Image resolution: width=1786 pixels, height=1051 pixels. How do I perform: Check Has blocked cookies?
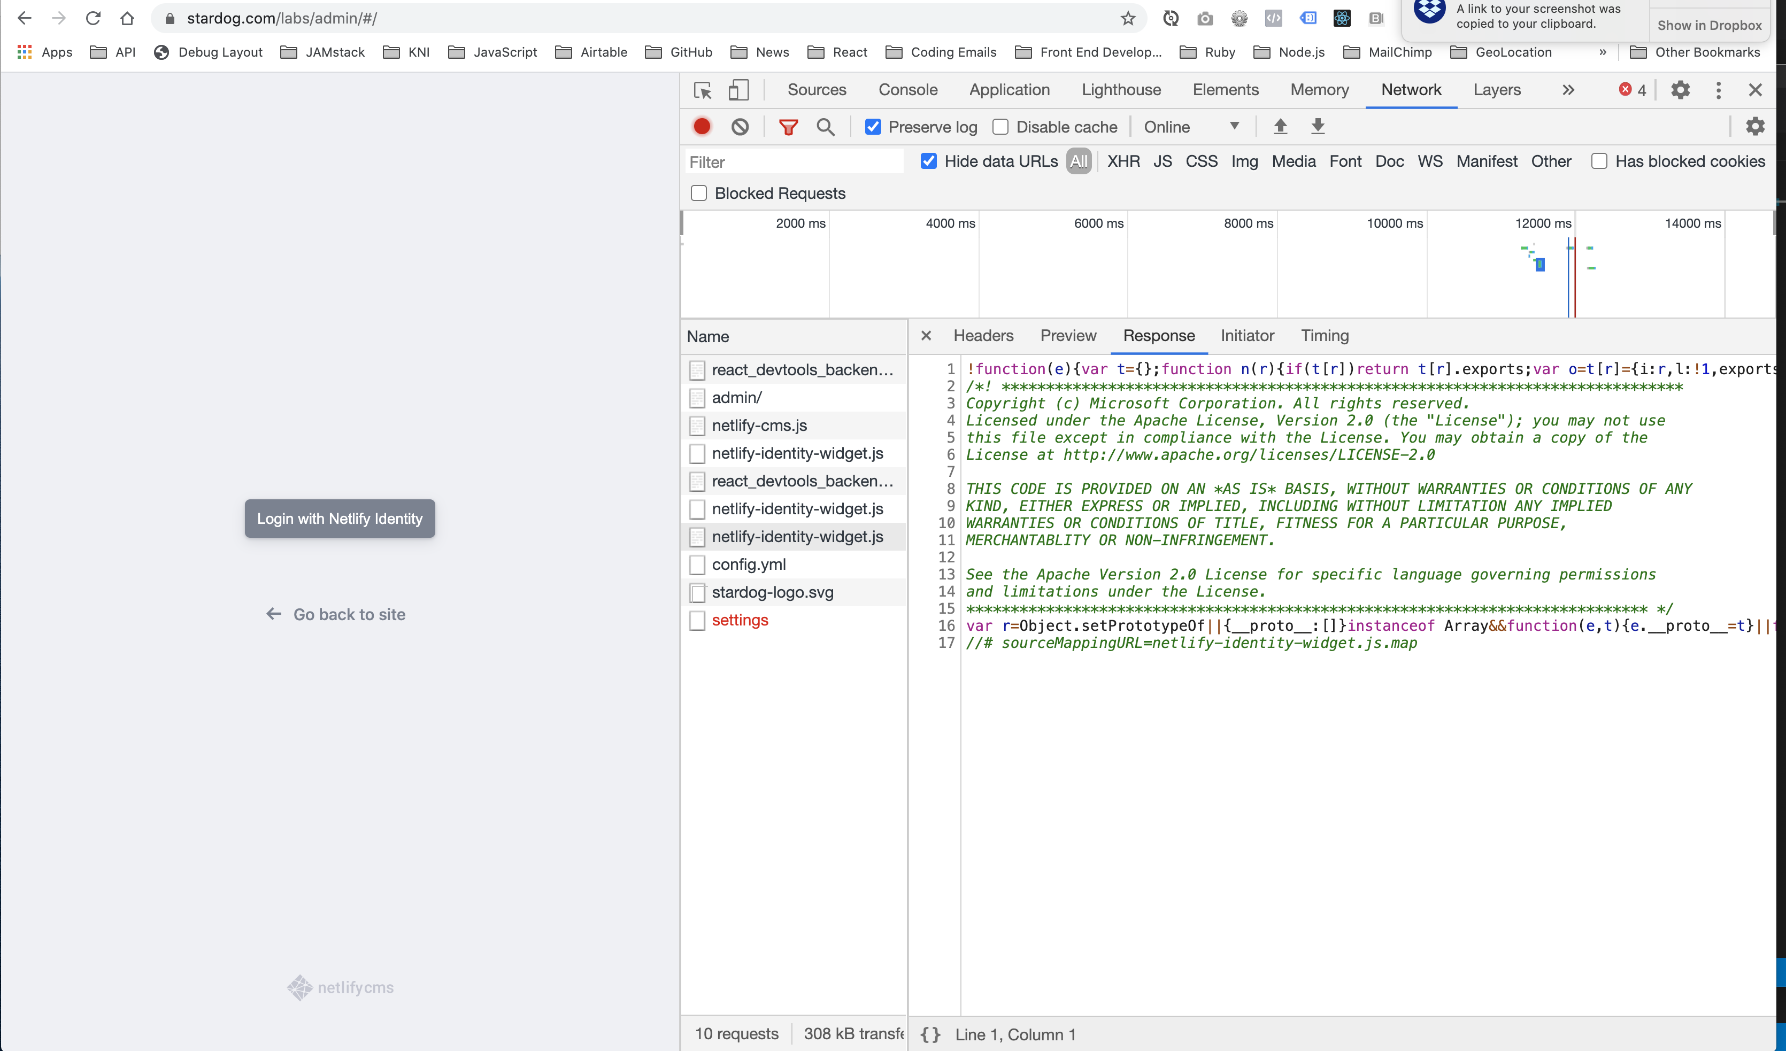coord(1599,161)
